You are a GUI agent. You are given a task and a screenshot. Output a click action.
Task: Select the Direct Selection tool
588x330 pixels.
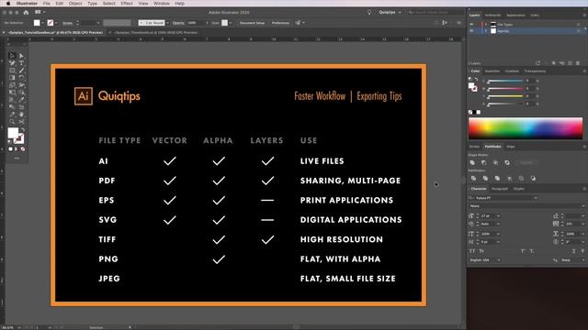point(22,56)
